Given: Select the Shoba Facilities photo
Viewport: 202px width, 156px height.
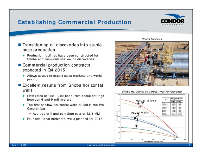Looking at the screenshot, I should [152, 64].
